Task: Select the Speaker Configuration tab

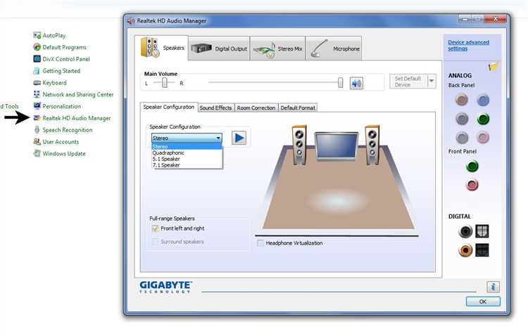Action: [169, 107]
